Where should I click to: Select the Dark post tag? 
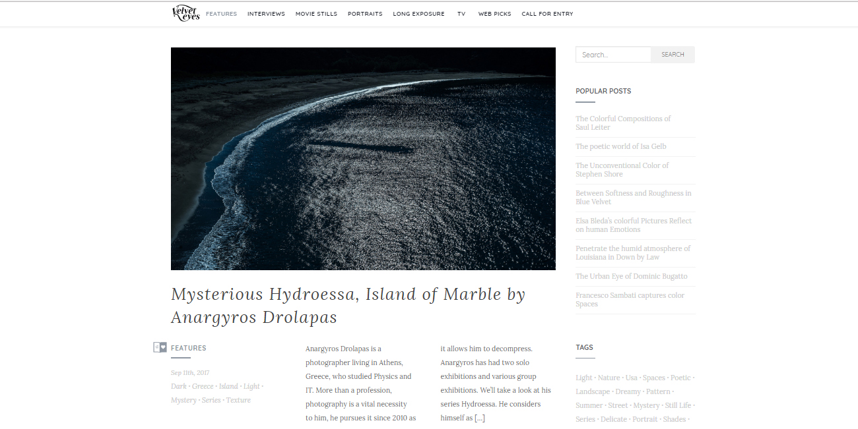click(x=179, y=386)
